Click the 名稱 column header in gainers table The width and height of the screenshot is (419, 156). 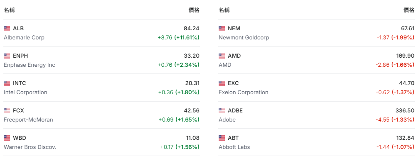tap(9, 10)
